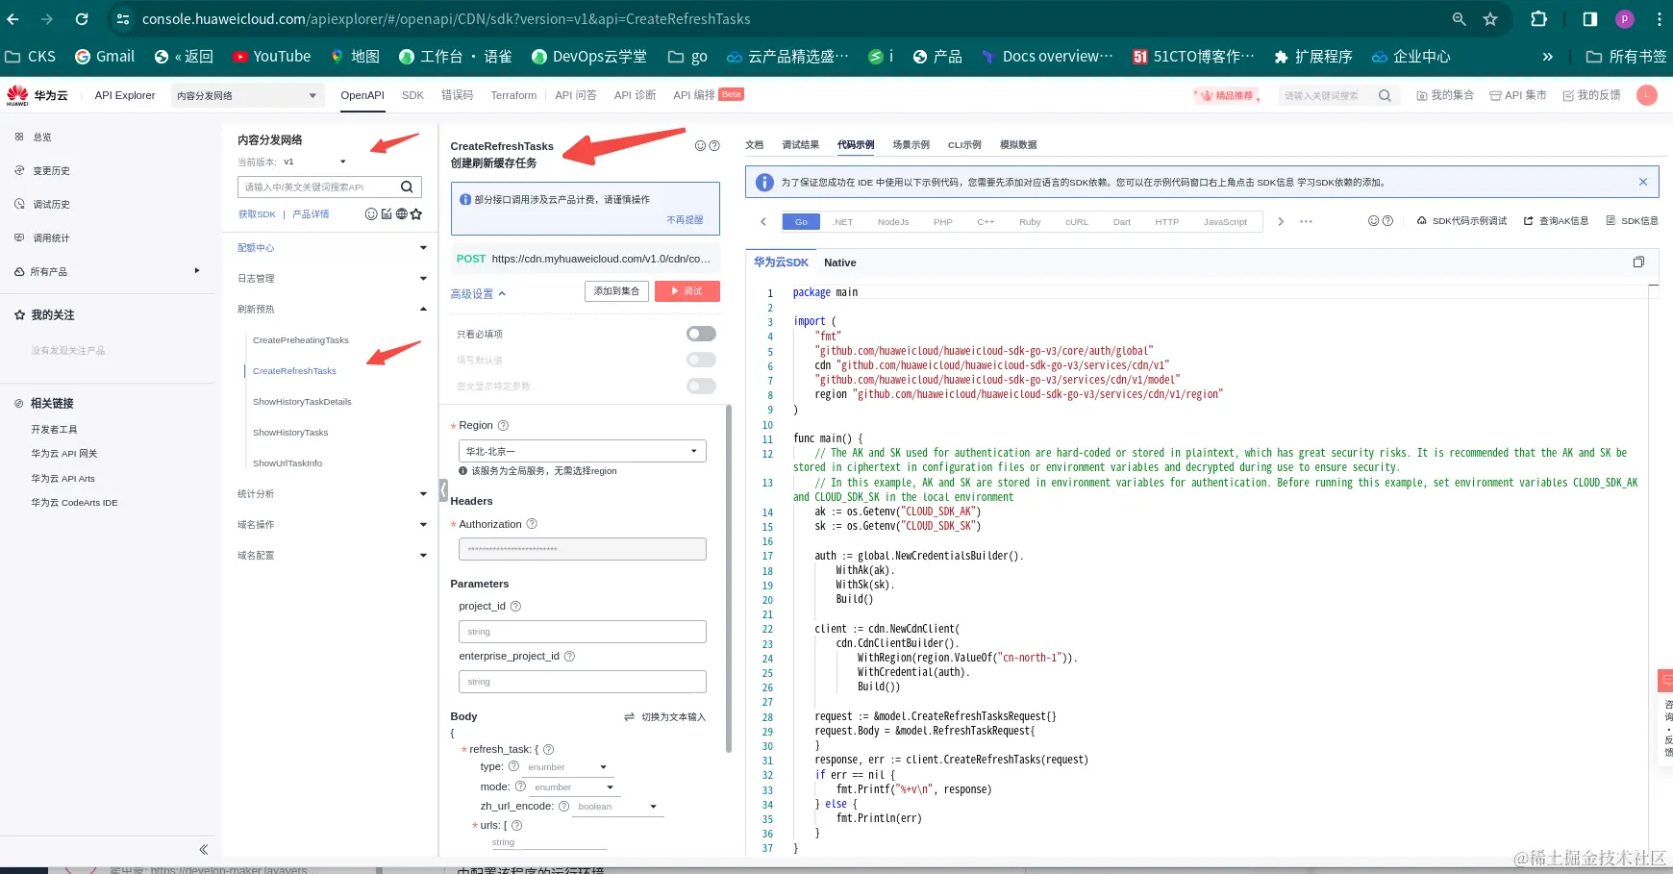The height and width of the screenshot is (874, 1673).
Task: Click the smiley icon beside CreateRefreshTasks title
Action: click(701, 146)
